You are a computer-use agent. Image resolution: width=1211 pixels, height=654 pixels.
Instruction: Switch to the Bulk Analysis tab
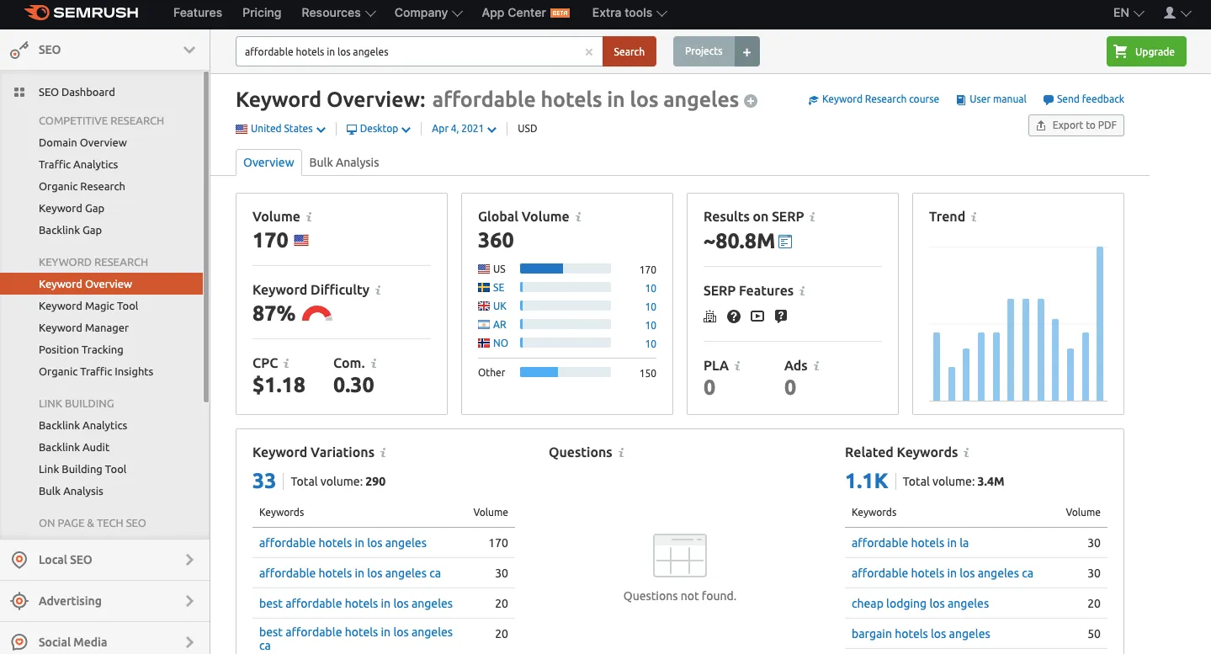coord(344,162)
